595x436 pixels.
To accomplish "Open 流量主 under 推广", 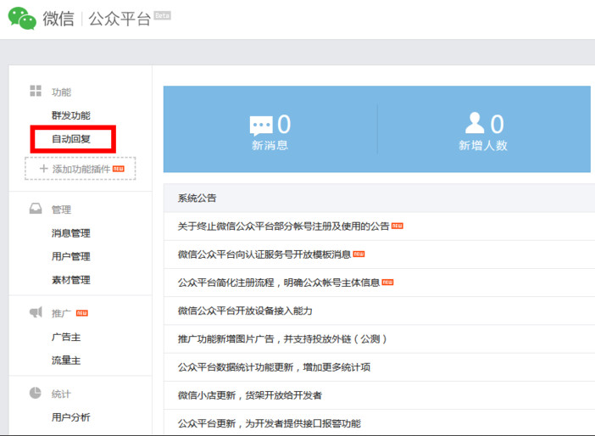I will click(x=64, y=361).
